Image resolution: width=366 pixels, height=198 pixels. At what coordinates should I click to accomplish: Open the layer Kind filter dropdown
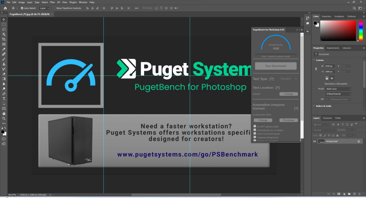322,124
